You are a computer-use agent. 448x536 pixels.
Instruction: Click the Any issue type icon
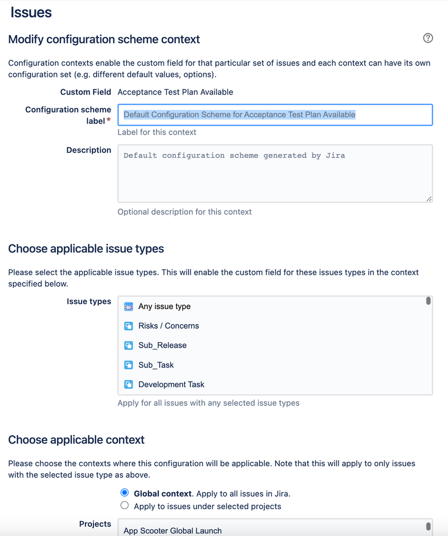[x=128, y=307]
